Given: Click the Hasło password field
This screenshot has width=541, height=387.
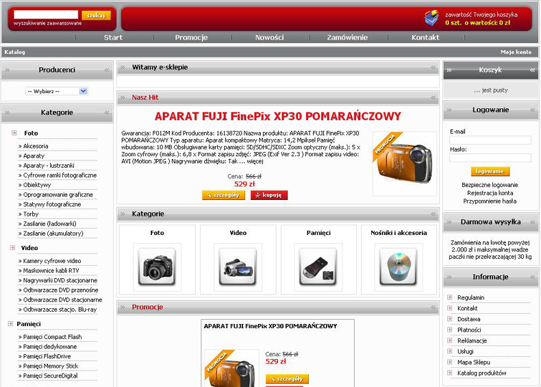Looking at the screenshot, I should pos(490,158).
